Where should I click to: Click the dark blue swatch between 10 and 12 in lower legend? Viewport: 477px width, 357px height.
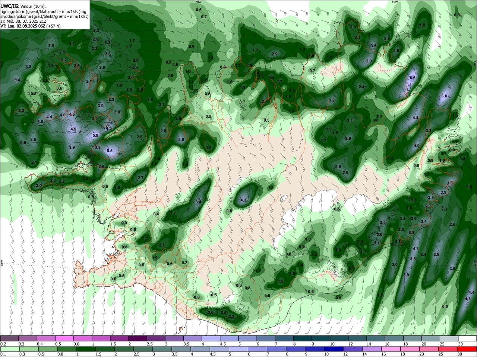coord(334,349)
